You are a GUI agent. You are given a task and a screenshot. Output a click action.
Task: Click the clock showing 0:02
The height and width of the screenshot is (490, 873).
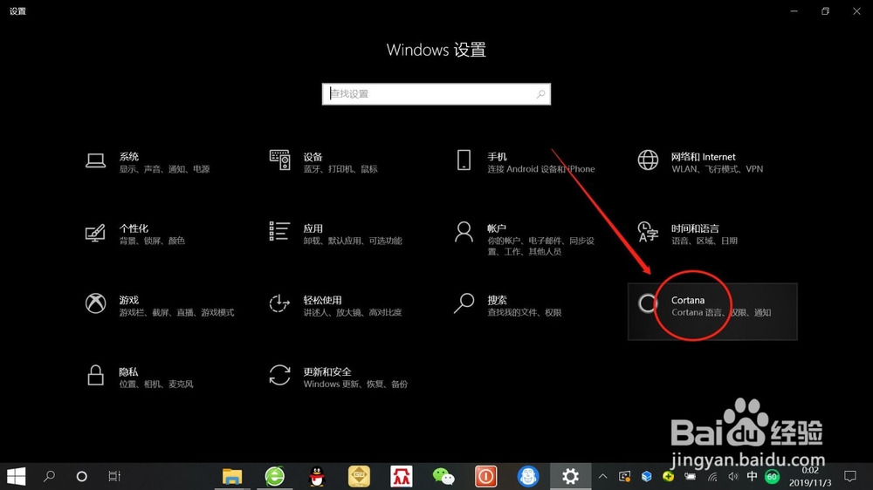coord(810,471)
